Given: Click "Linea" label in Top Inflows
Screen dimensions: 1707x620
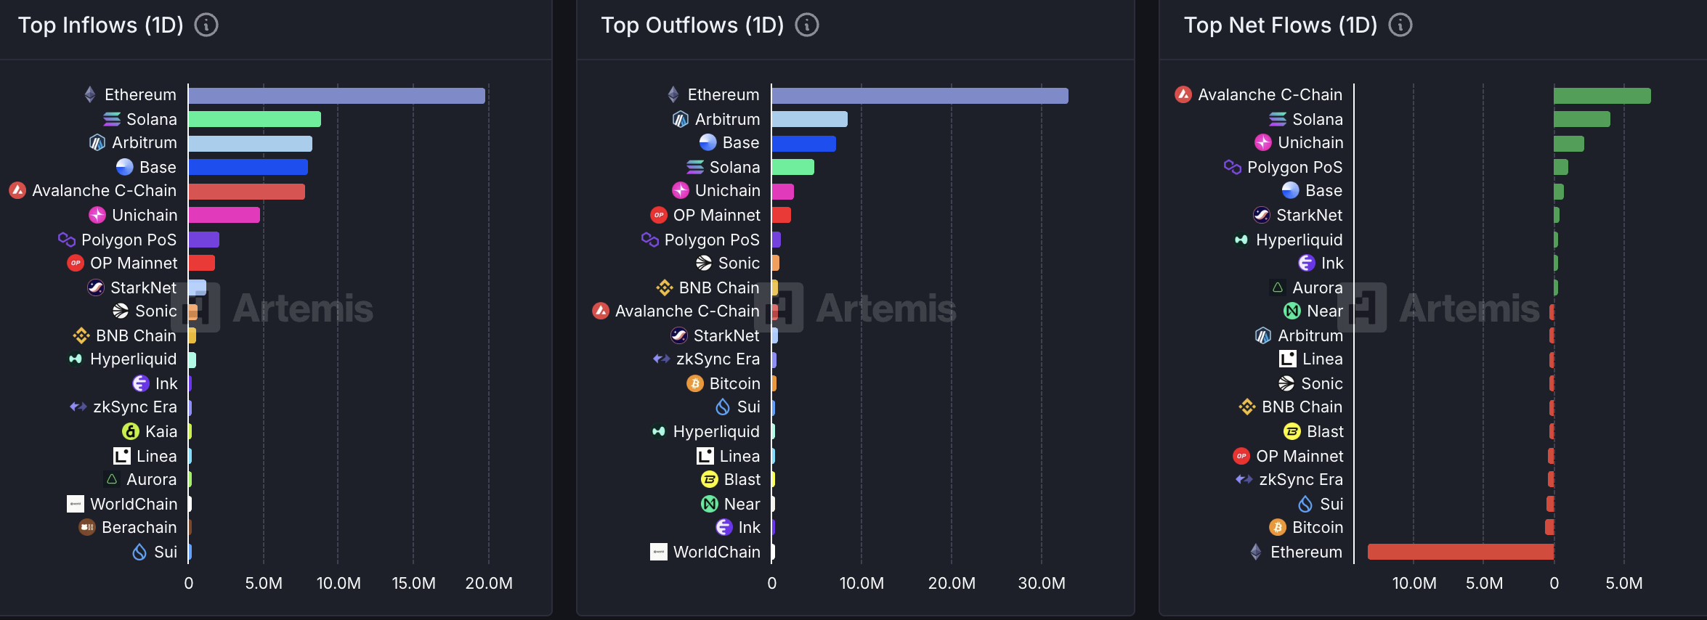Looking at the screenshot, I should tap(157, 456).
